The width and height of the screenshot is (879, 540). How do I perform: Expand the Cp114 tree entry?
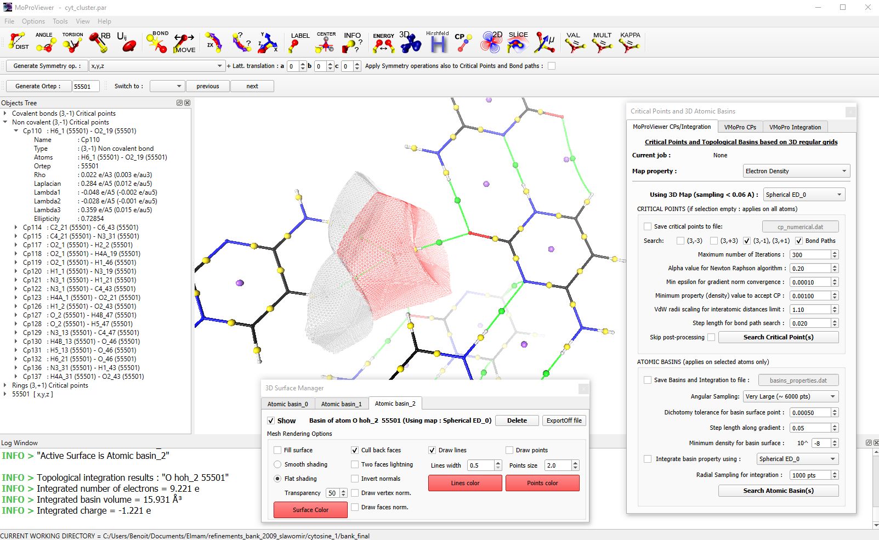pyautogui.click(x=16, y=228)
